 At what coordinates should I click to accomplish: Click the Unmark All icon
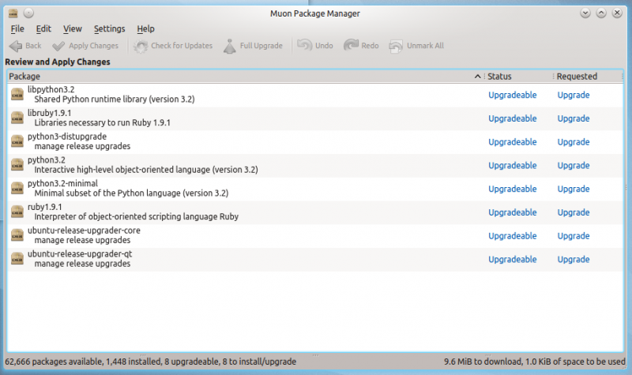[396, 46]
